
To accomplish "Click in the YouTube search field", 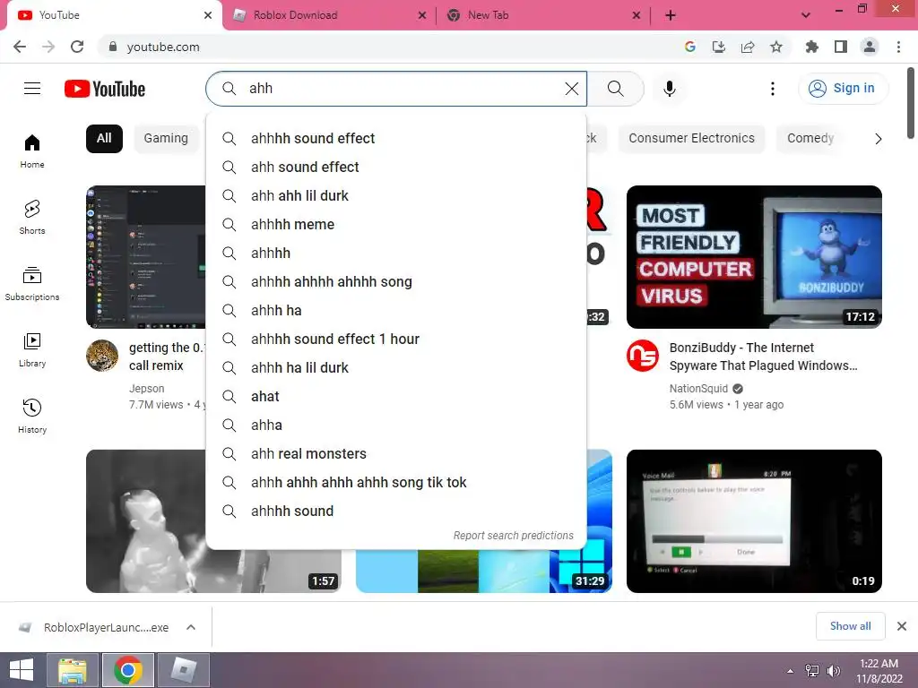I will (396, 89).
